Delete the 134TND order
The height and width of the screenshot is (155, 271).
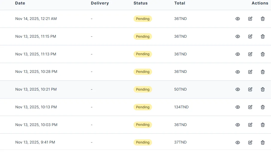pyautogui.click(x=263, y=107)
